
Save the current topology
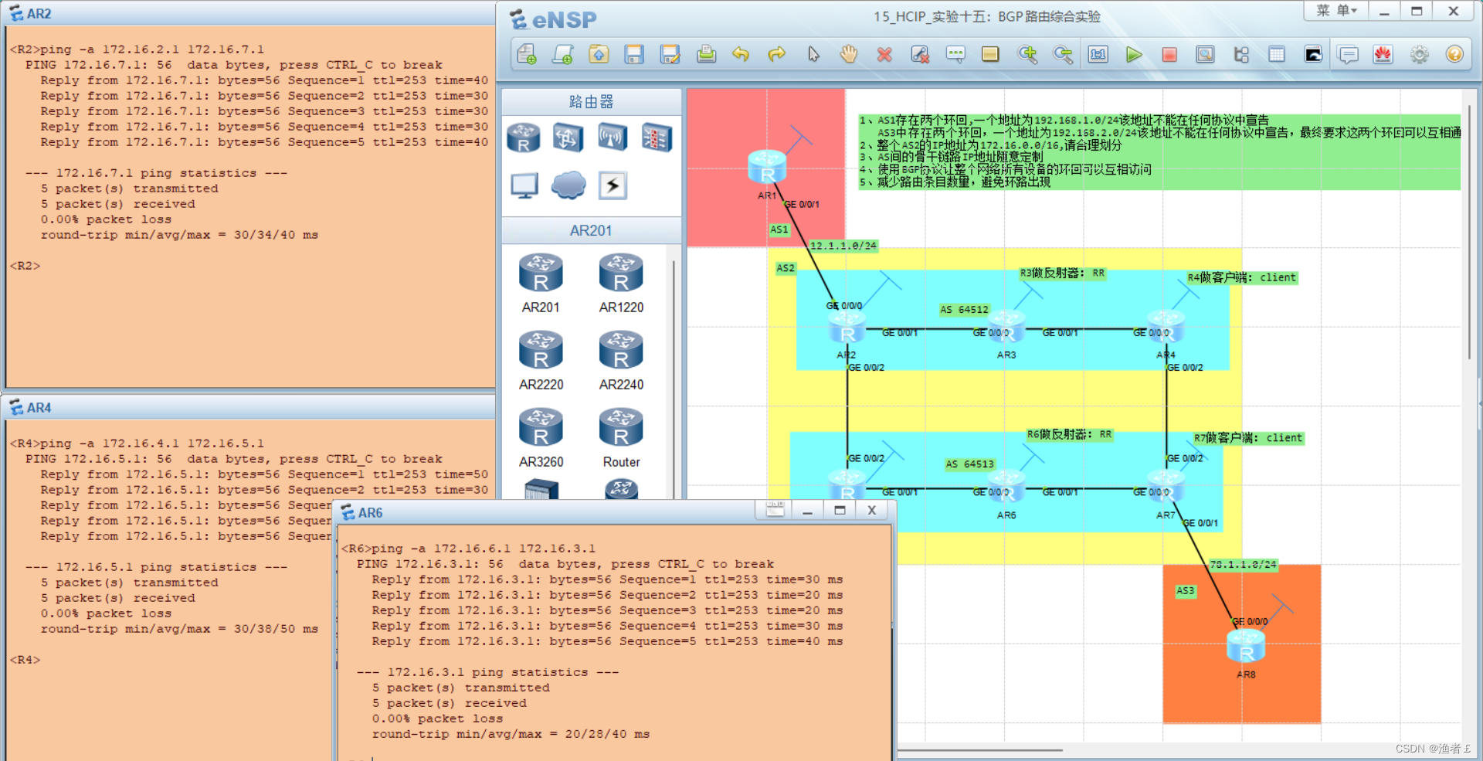[634, 54]
